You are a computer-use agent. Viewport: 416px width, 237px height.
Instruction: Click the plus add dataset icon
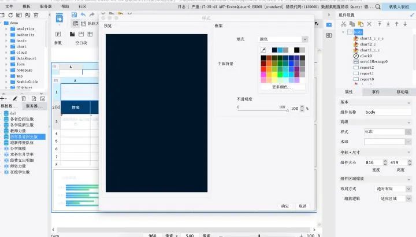click(x=2, y=99)
